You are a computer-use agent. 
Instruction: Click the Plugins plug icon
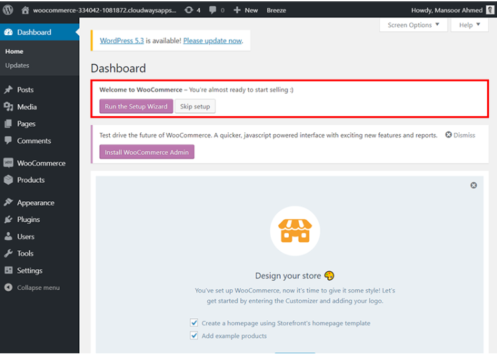9,219
